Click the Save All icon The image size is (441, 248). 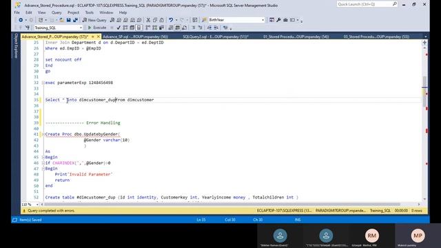(75, 20)
